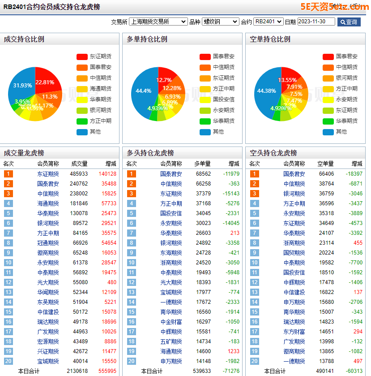
Task: Click the 成交量 column header
Action: [80, 164]
